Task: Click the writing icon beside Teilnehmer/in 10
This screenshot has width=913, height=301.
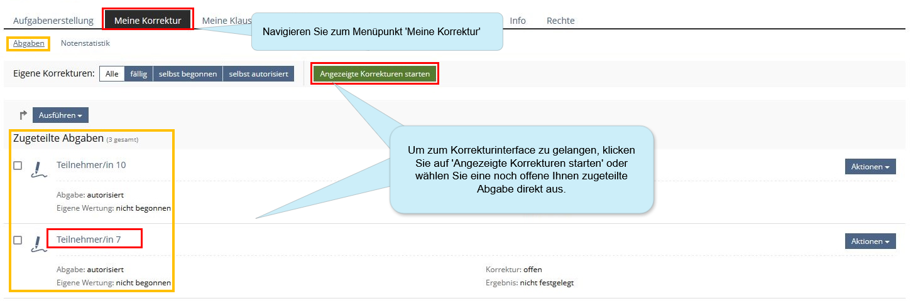Action: click(x=39, y=169)
